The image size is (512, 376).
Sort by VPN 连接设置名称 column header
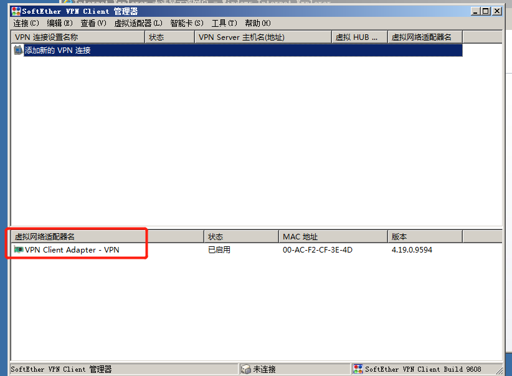coord(77,37)
